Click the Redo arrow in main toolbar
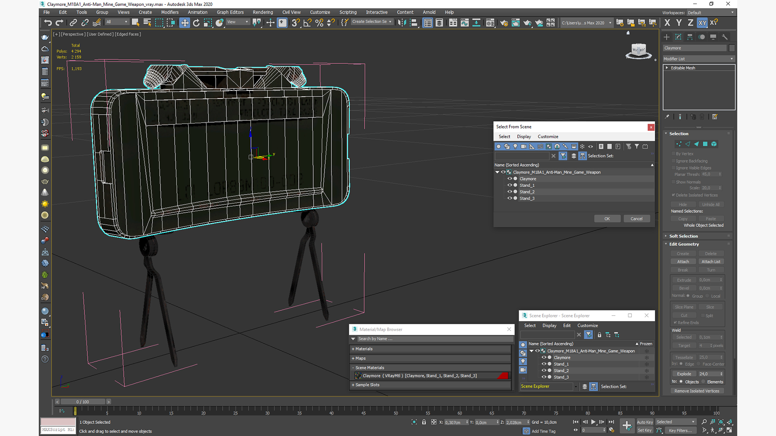Image resolution: width=776 pixels, height=436 pixels. pyautogui.click(x=59, y=23)
